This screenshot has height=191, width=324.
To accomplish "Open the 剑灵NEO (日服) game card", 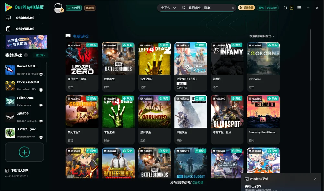I will pos(191,67).
